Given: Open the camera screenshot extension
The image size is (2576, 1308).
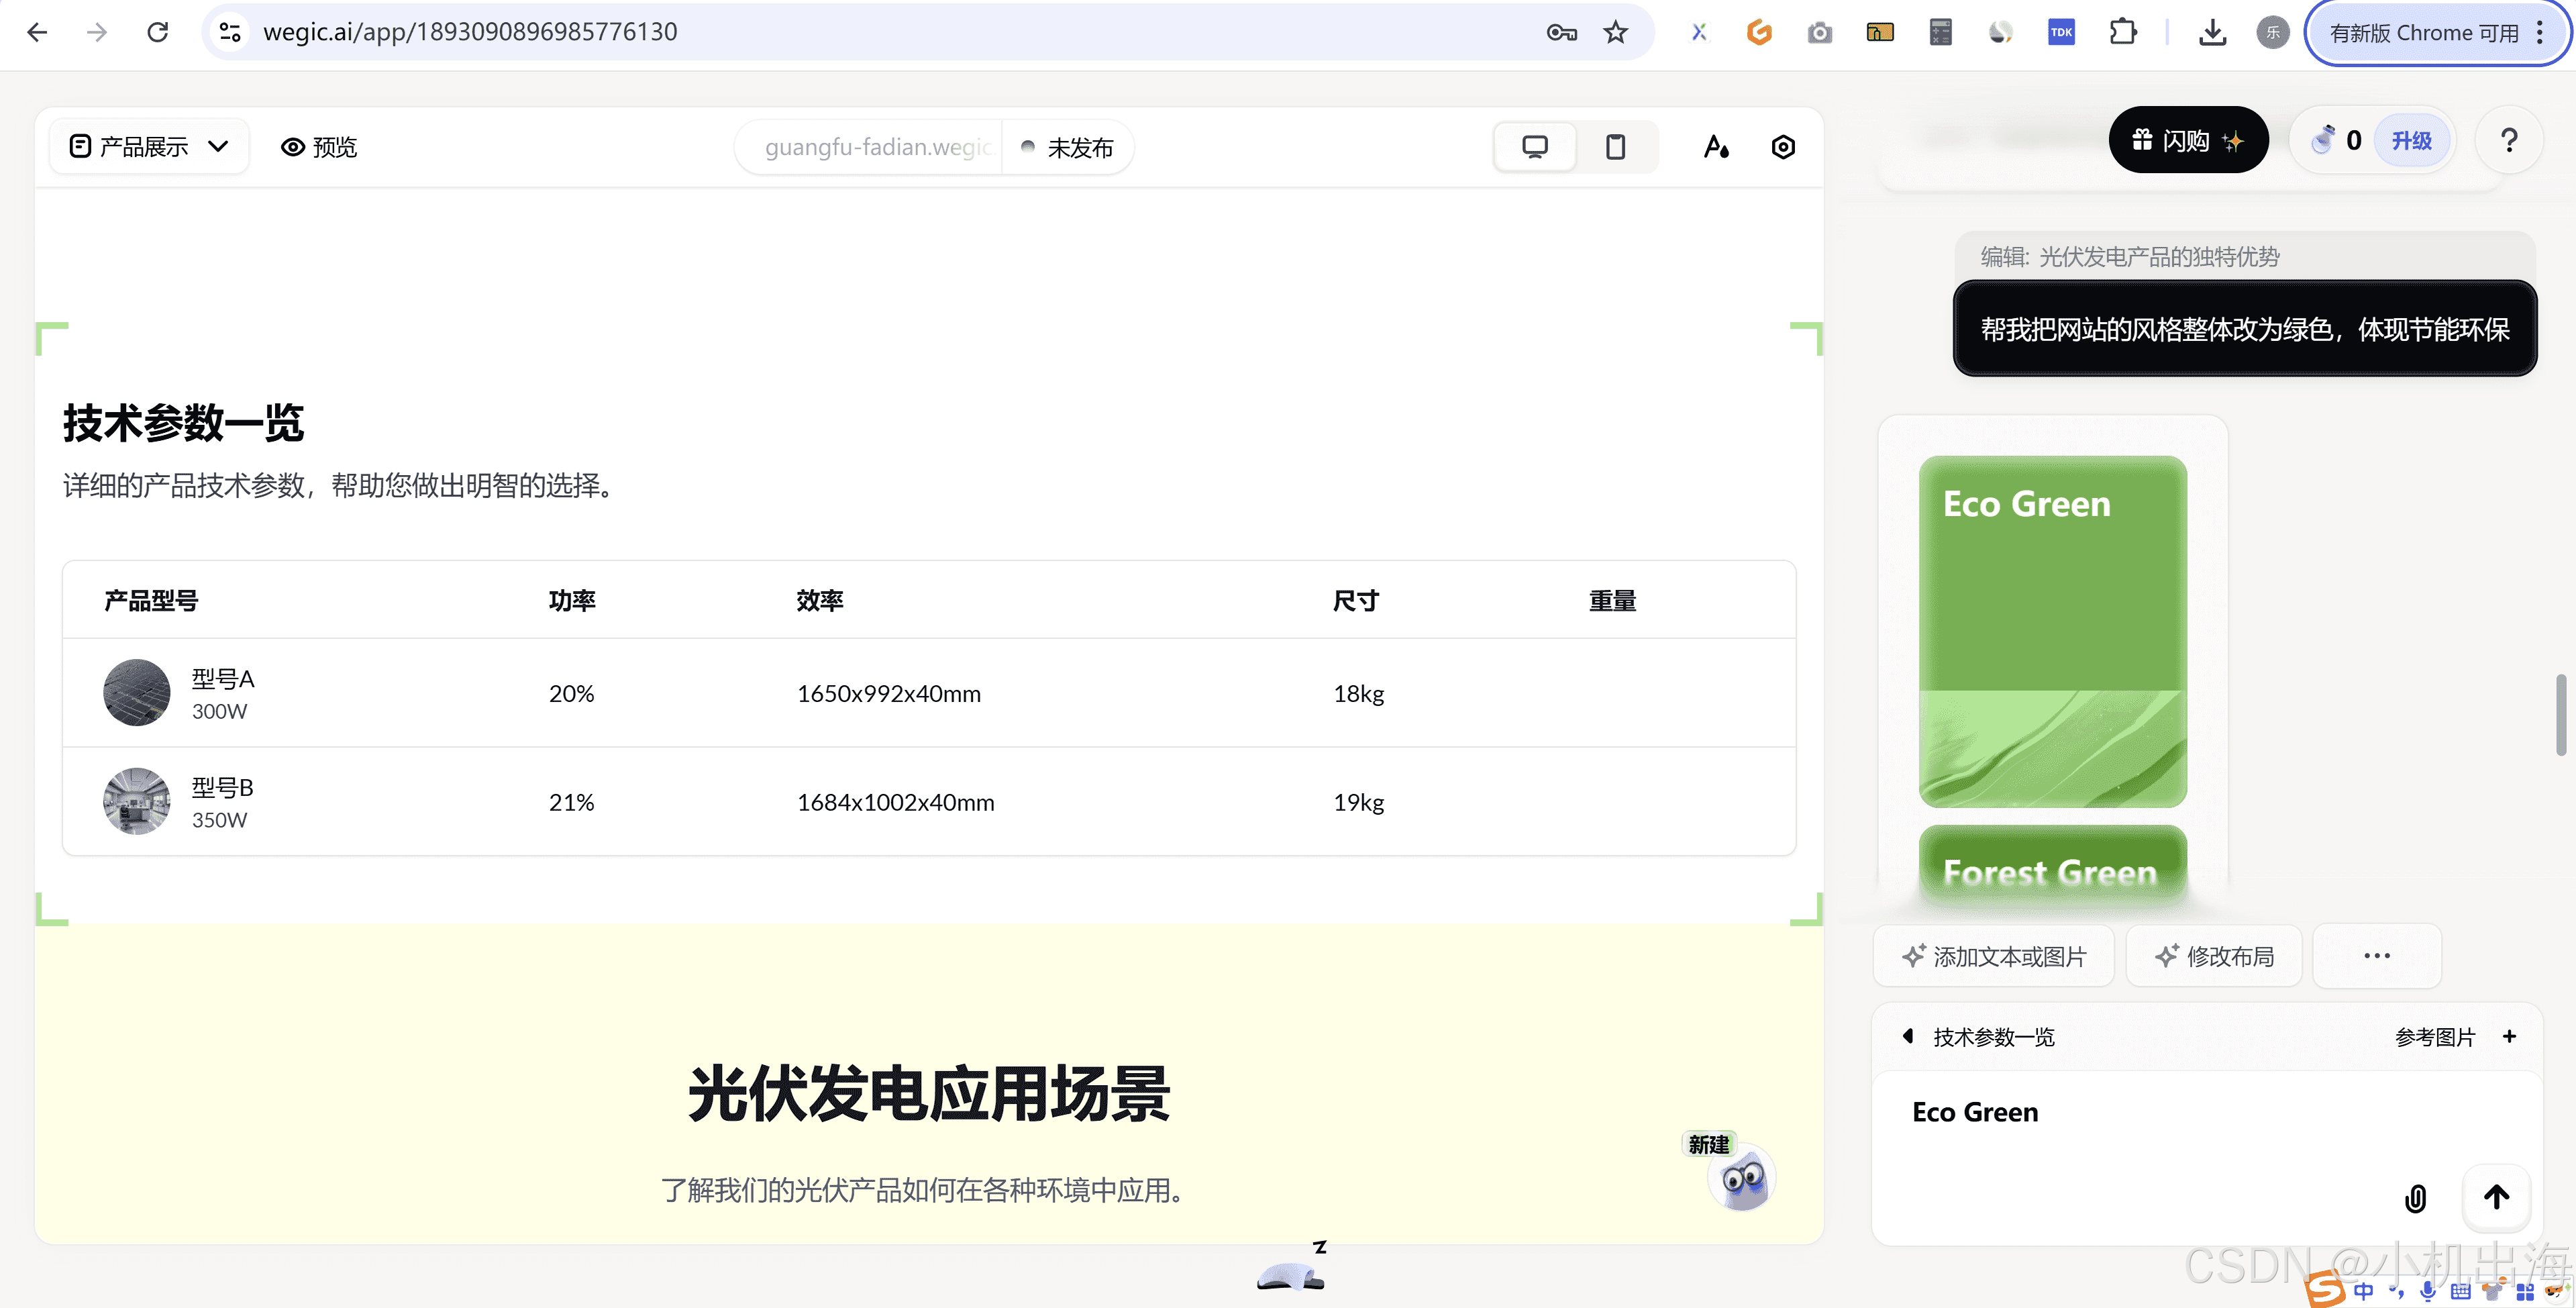Looking at the screenshot, I should click(x=1820, y=33).
